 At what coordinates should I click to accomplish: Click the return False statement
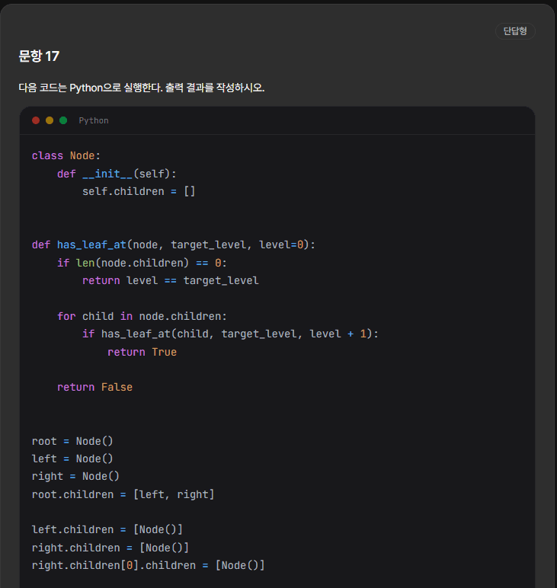[x=95, y=388]
